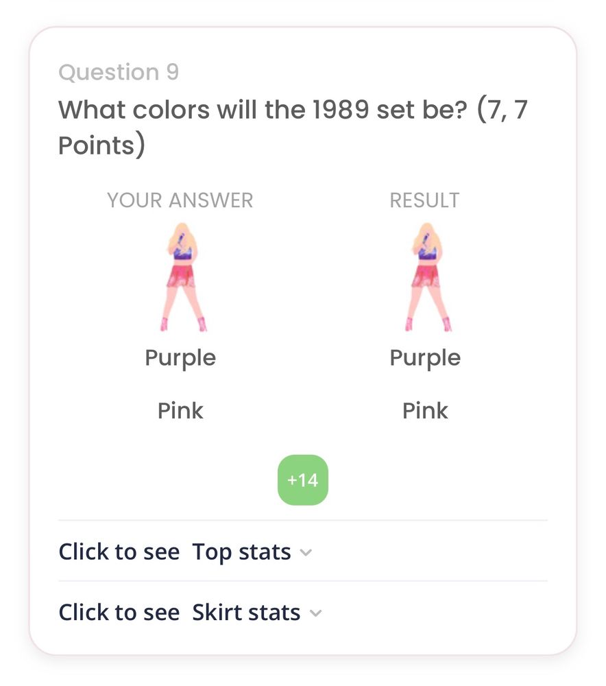The width and height of the screenshot is (606, 686).
Task: Click the chevron beside Skirt stats
Action: (x=315, y=613)
